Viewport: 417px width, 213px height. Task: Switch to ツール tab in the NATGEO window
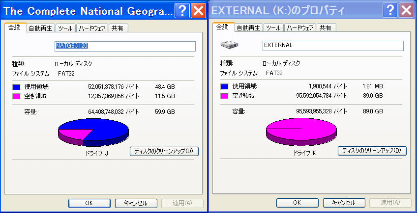pos(65,28)
